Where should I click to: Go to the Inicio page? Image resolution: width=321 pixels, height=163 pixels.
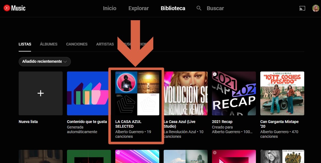pos(110,8)
